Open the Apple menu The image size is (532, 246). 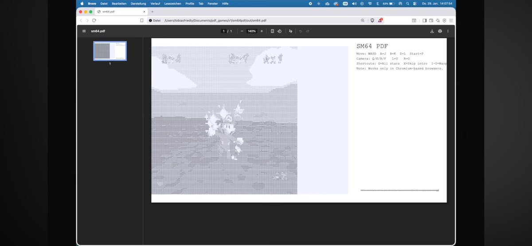(82, 3)
